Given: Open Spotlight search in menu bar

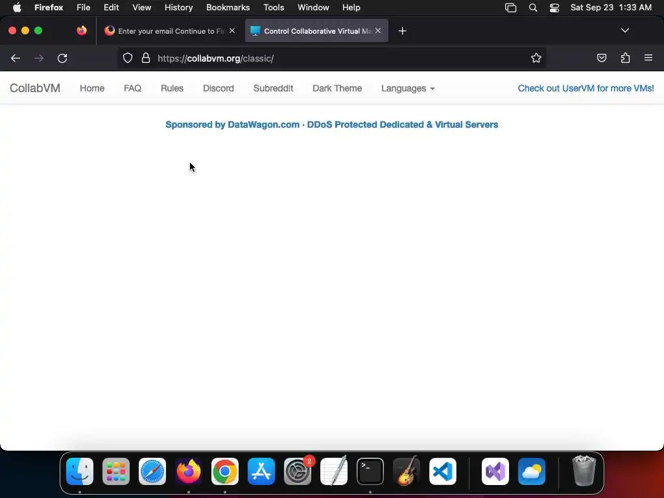Looking at the screenshot, I should [533, 8].
